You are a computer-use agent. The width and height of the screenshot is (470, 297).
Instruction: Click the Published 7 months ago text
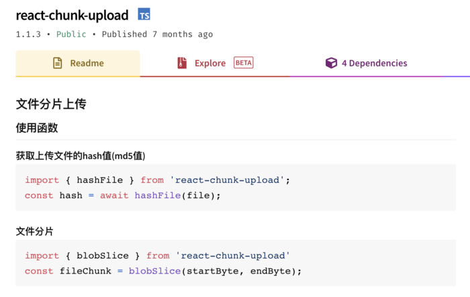click(x=157, y=34)
